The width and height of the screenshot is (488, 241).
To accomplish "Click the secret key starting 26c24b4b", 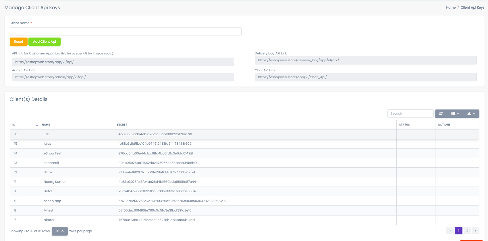I will [x=158, y=191].
